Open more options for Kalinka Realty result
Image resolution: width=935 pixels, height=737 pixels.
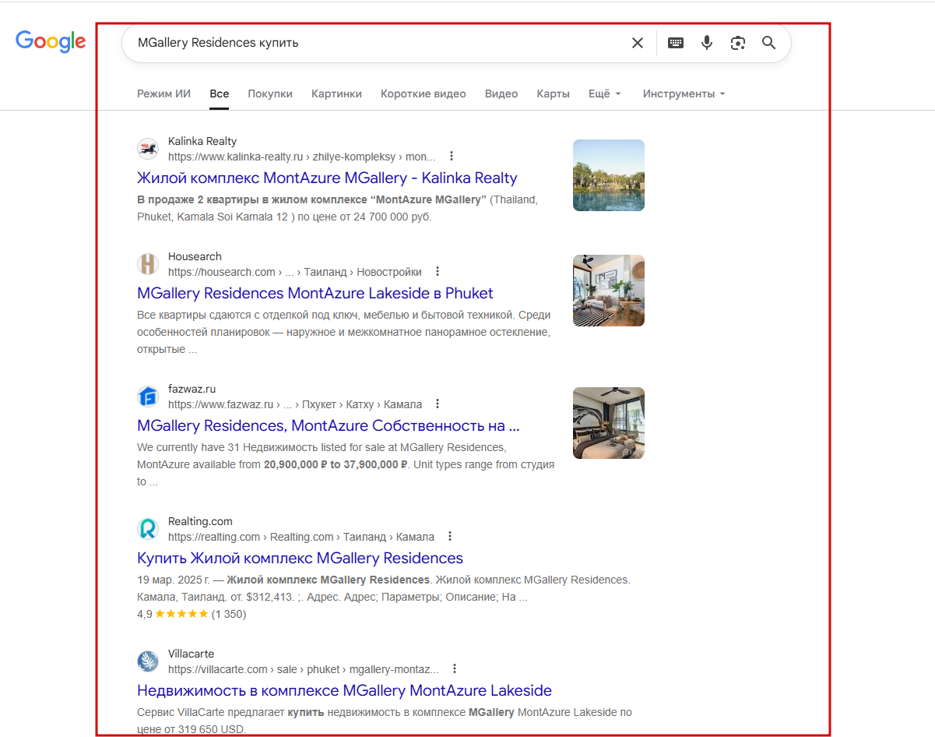(x=452, y=156)
